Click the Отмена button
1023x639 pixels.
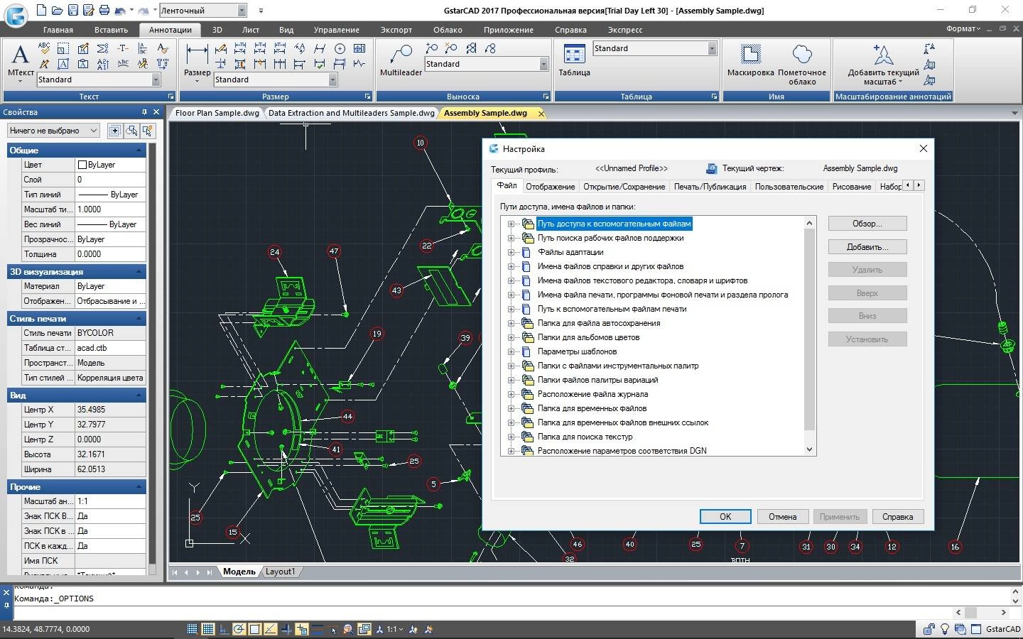[783, 517]
